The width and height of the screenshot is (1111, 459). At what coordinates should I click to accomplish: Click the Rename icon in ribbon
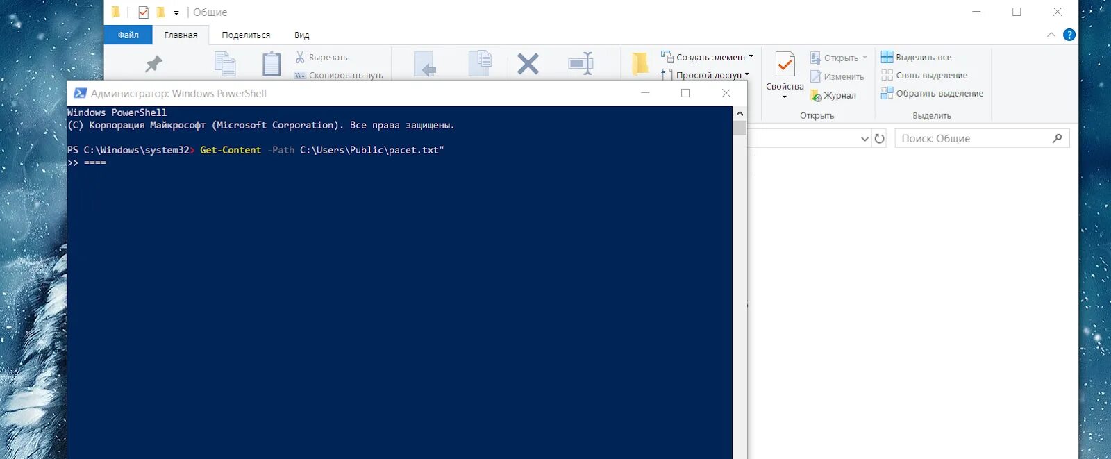click(x=580, y=64)
